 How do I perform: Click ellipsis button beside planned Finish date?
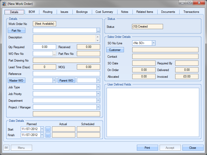coord(48,135)
